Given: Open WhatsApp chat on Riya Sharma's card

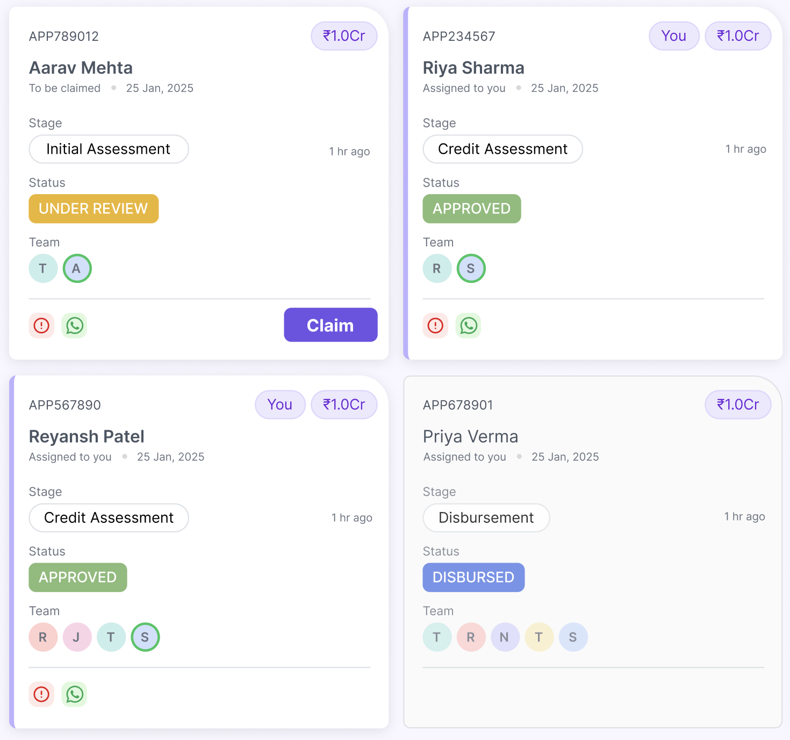Looking at the screenshot, I should click(x=468, y=325).
